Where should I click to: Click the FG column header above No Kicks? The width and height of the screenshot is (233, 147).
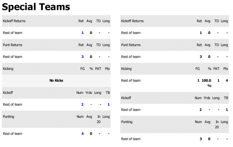83,69
